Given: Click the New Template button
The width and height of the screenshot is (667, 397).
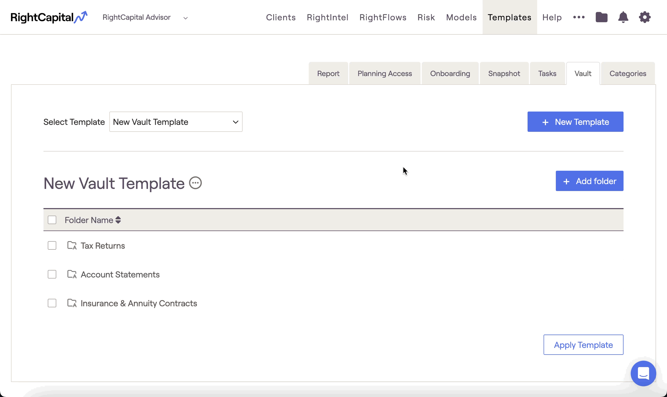Looking at the screenshot, I should tap(575, 122).
